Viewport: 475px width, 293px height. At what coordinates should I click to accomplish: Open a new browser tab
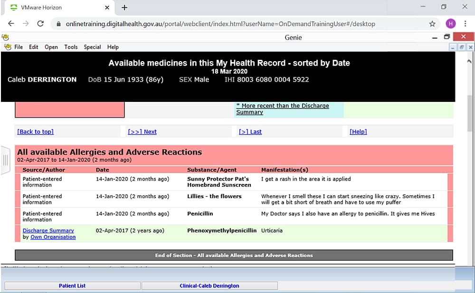(x=124, y=8)
